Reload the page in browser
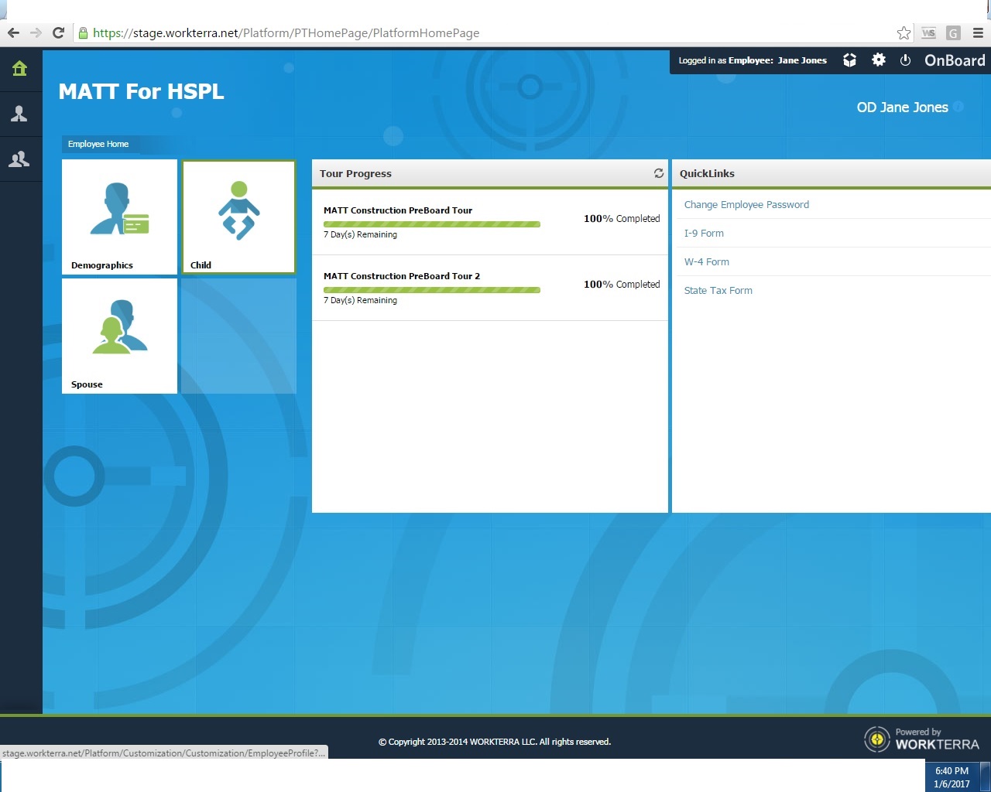Viewport: 991px width, 792px height. pos(58,33)
